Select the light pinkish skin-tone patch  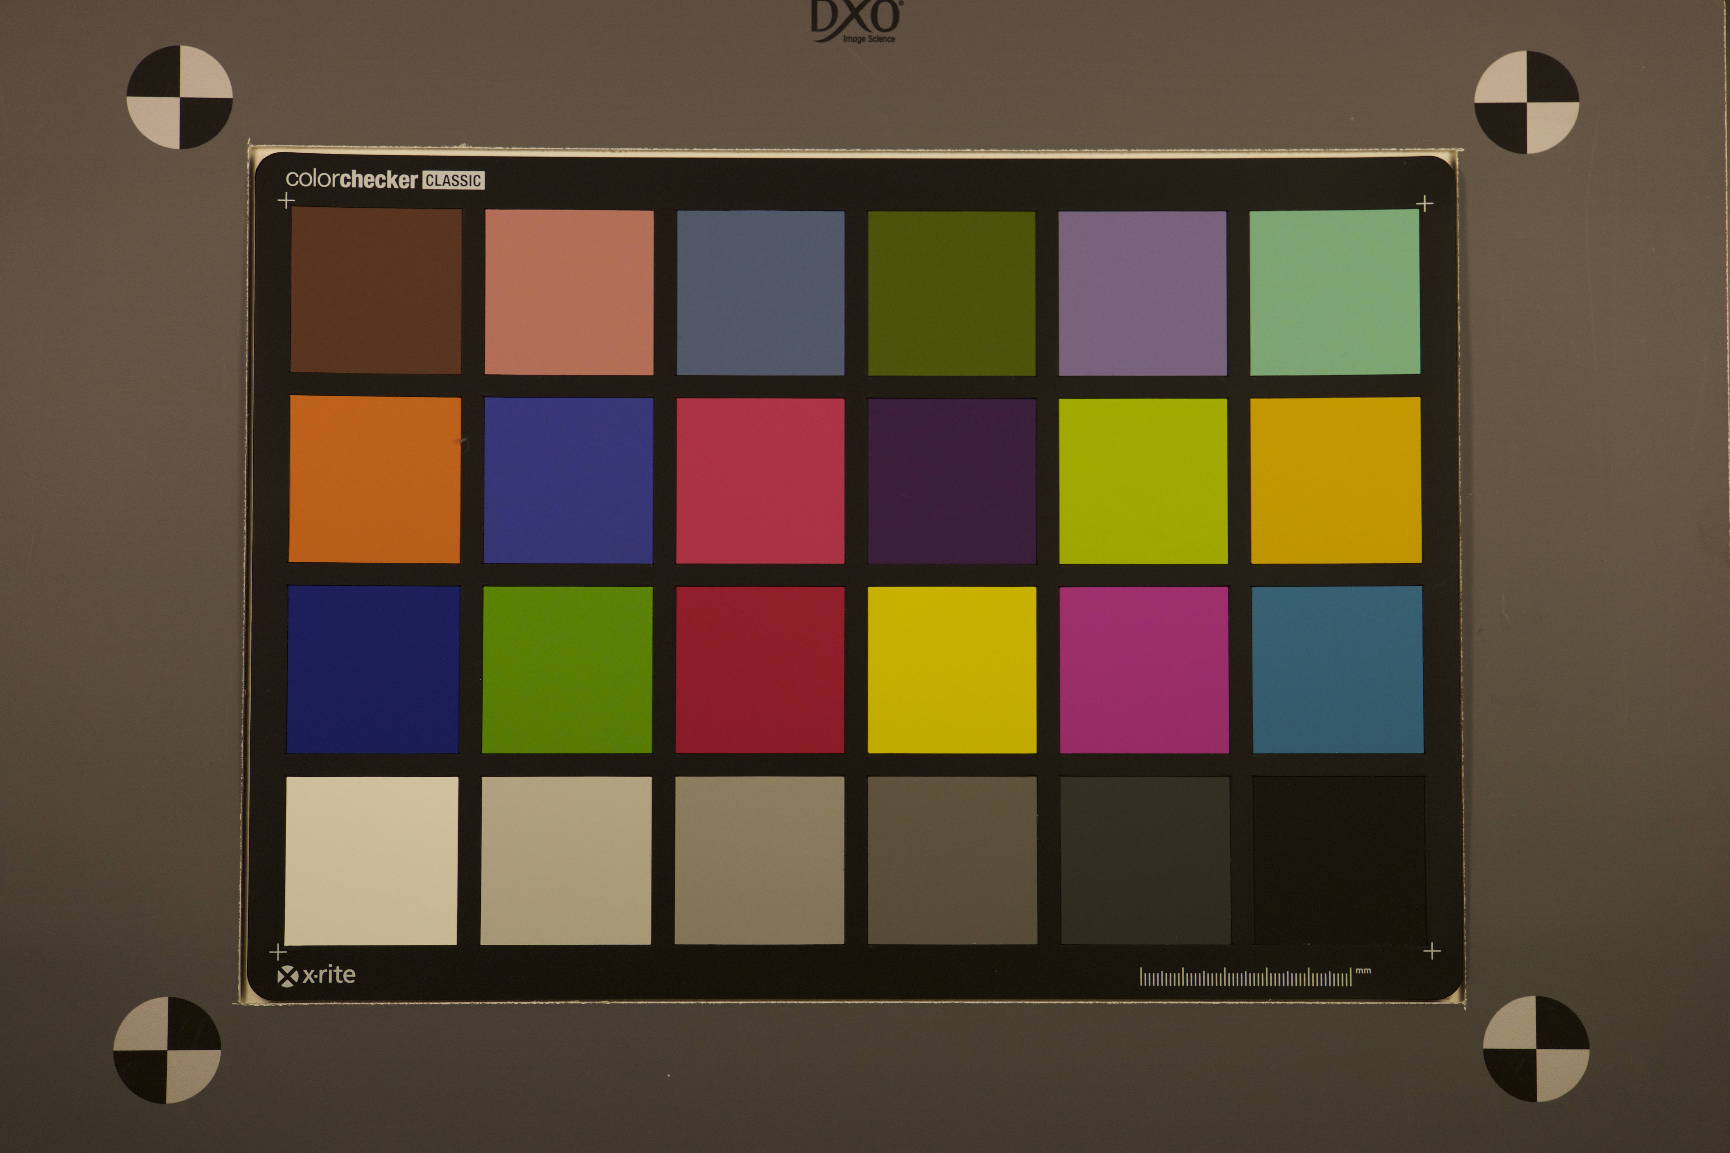(x=569, y=292)
